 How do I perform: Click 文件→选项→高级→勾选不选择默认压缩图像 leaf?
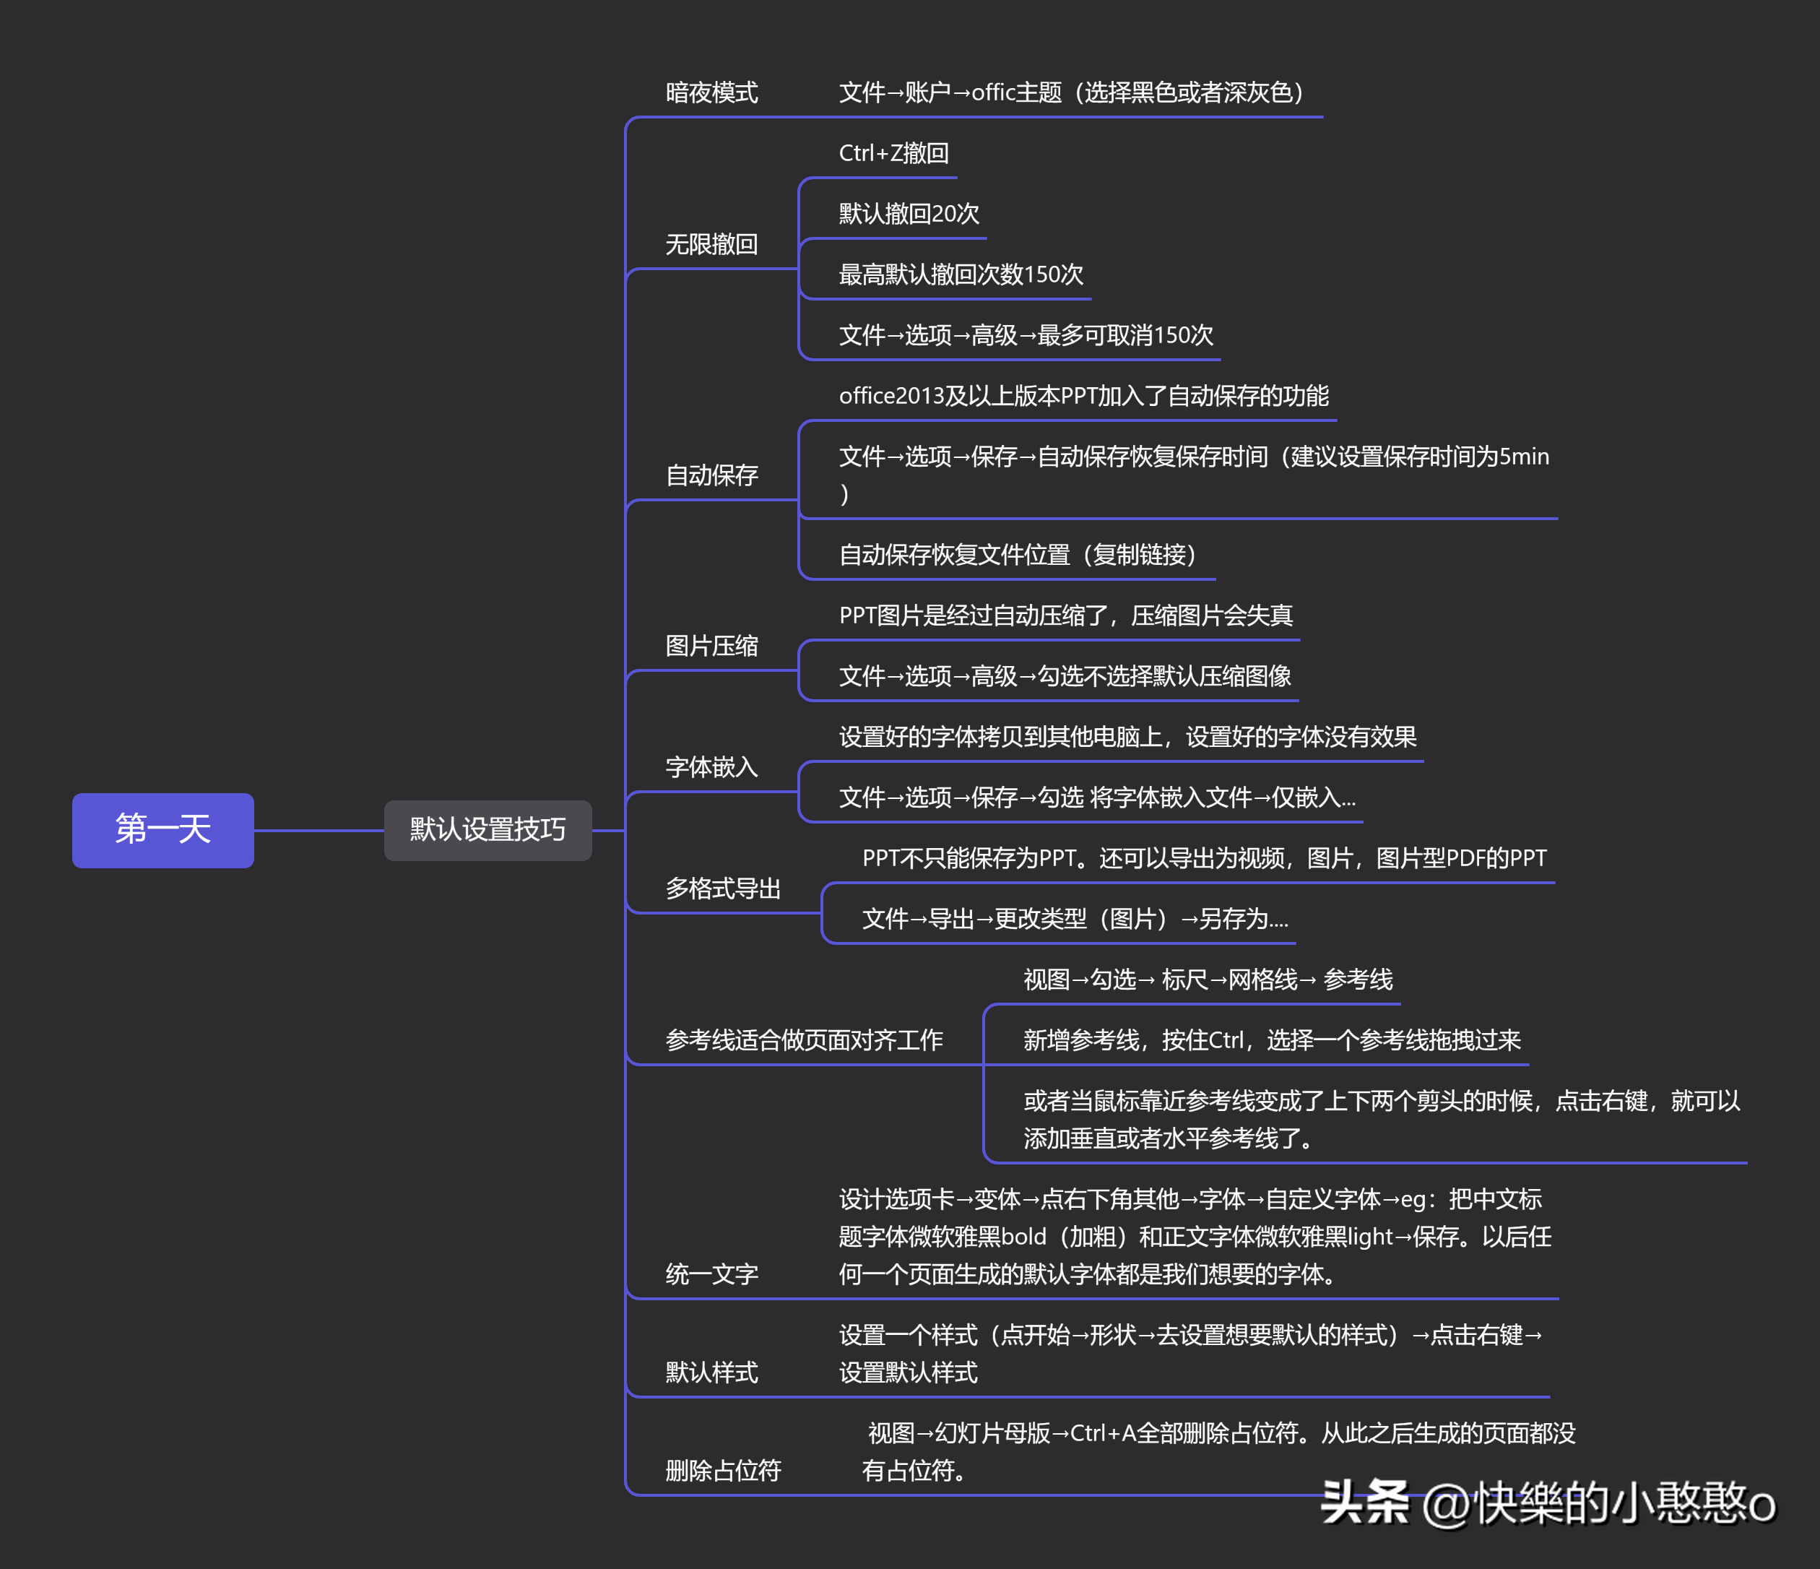1065,675
